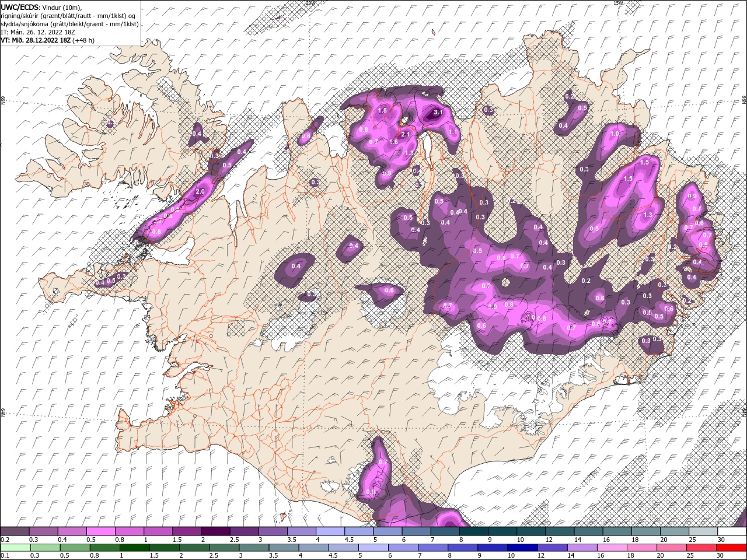747x560 pixels.
Task: Click the 2.1 snowfall value on map
Action: click(406, 134)
